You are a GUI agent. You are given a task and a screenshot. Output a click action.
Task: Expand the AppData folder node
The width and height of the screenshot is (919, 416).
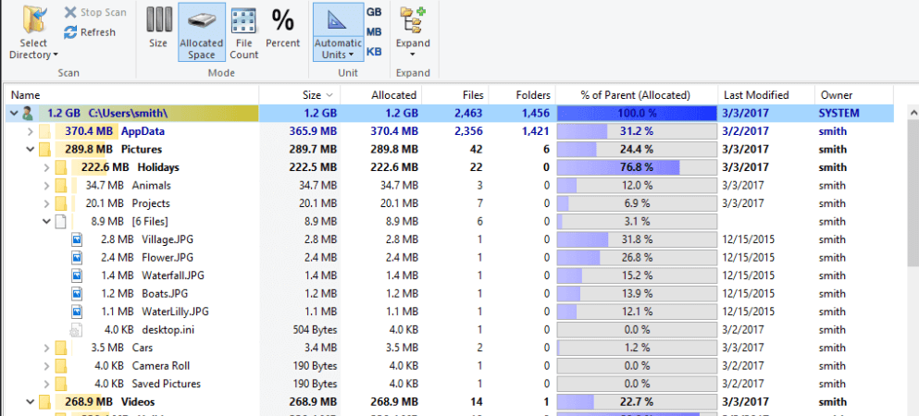(x=31, y=131)
